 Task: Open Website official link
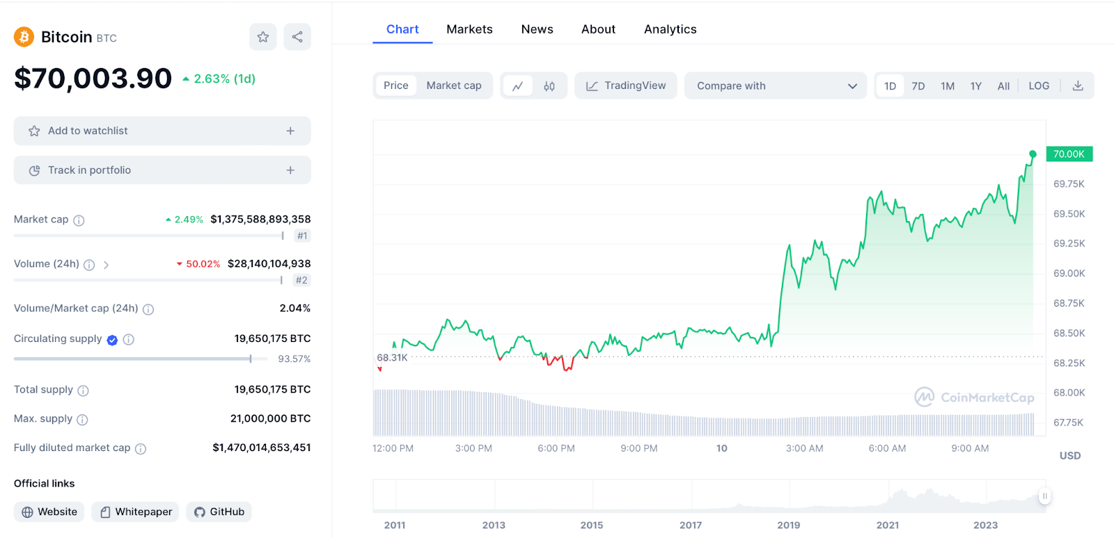pyautogui.click(x=49, y=512)
